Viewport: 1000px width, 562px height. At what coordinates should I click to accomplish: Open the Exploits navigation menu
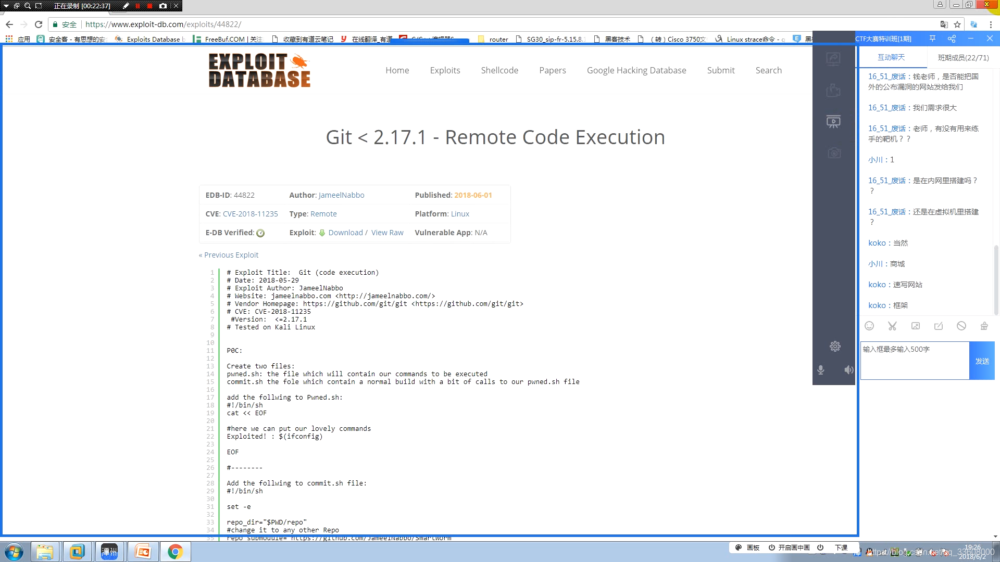pyautogui.click(x=445, y=70)
